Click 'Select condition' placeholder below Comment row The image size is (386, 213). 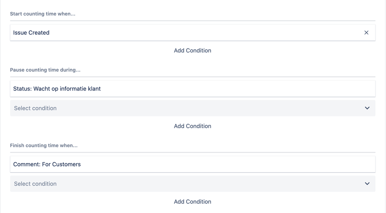coord(35,184)
